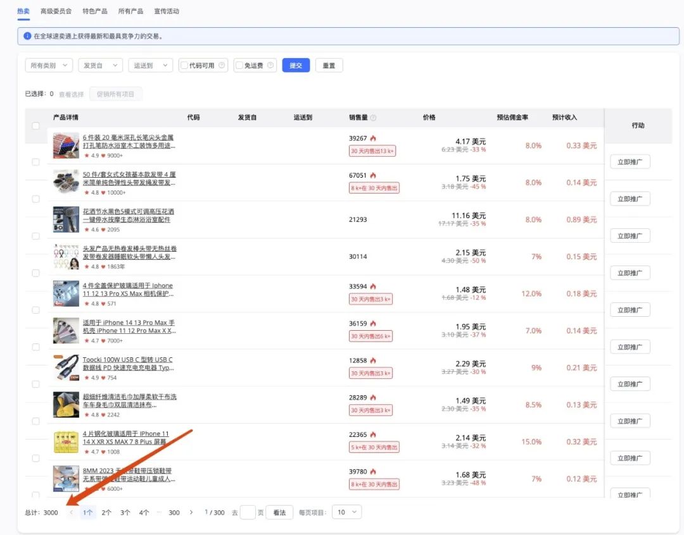Viewport: 684px width, 535px height.
Task: Click the hot flame icon next to 39780
Action: (x=373, y=471)
